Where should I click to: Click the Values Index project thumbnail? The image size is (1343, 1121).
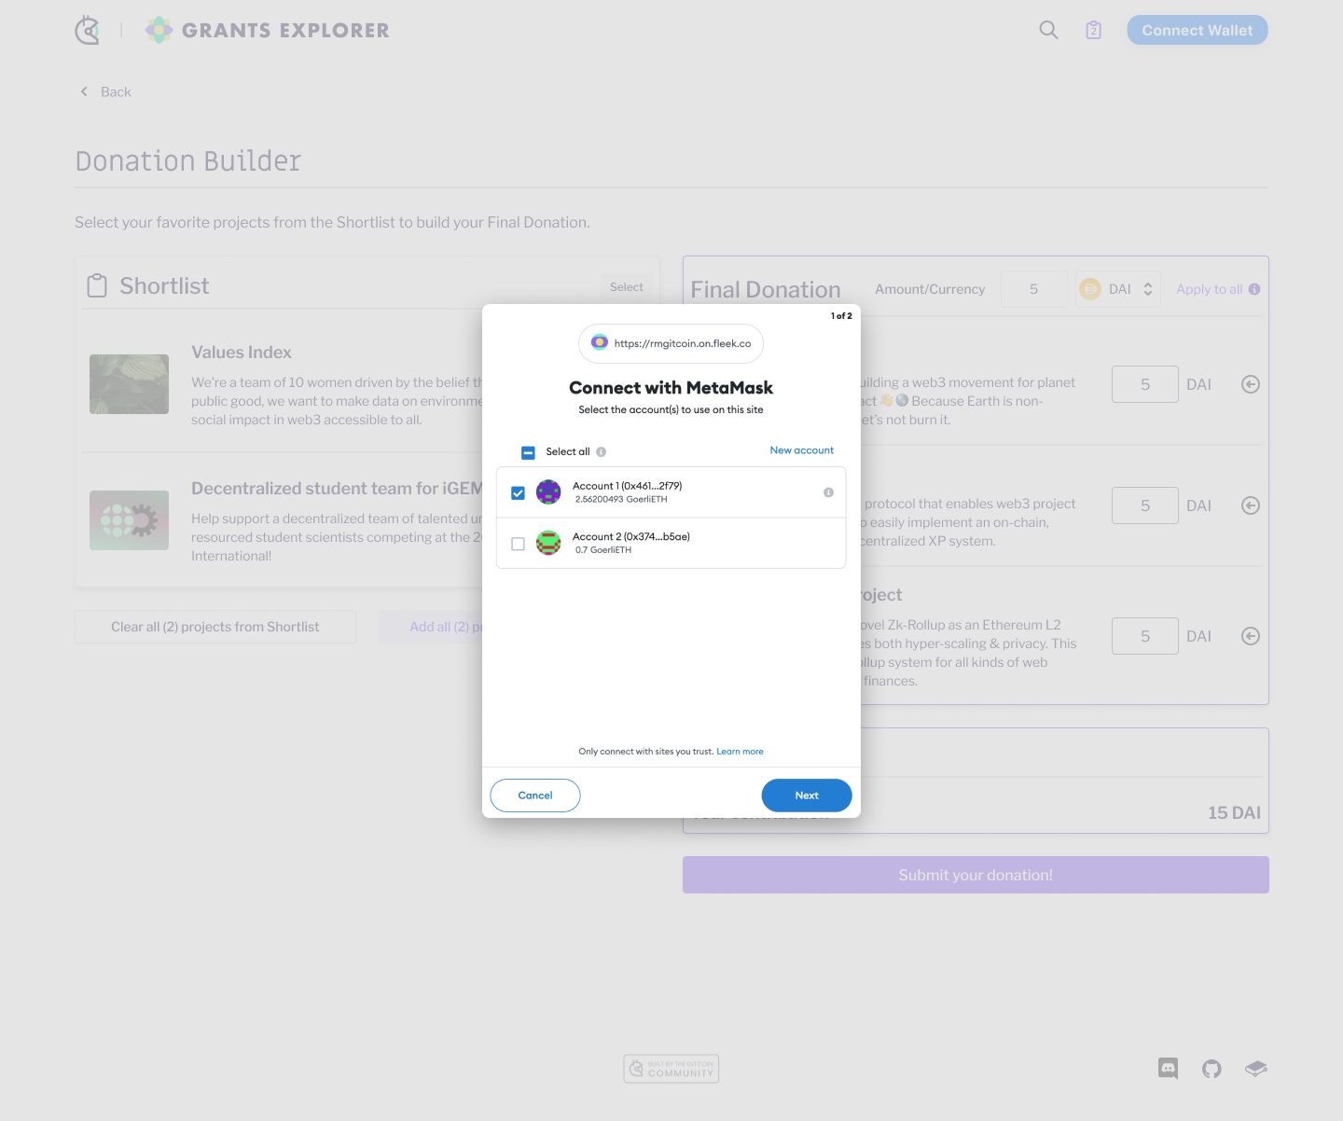click(x=129, y=384)
